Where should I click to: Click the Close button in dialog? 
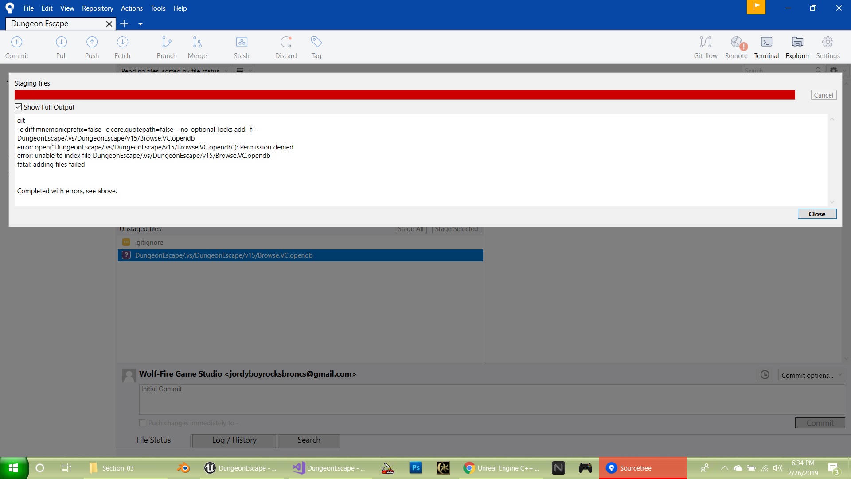[816, 213]
